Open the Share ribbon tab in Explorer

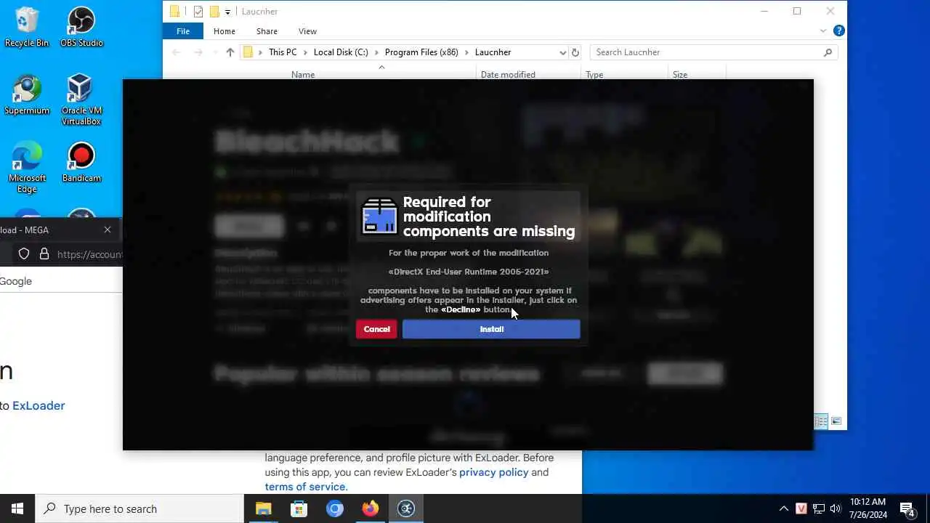click(x=267, y=31)
